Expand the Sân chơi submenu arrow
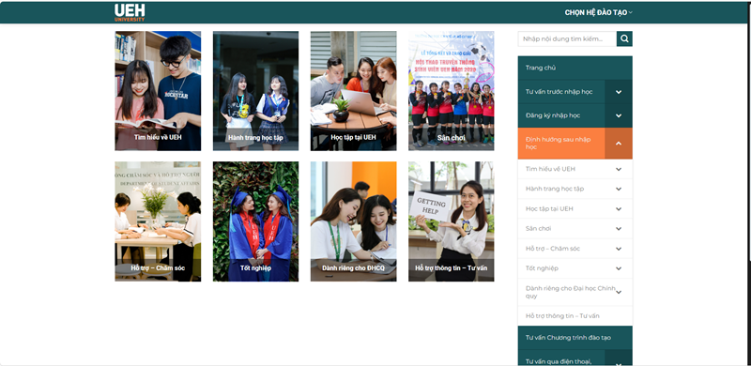The width and height of the screenshot is (751, 366). [x=619, y=228]
